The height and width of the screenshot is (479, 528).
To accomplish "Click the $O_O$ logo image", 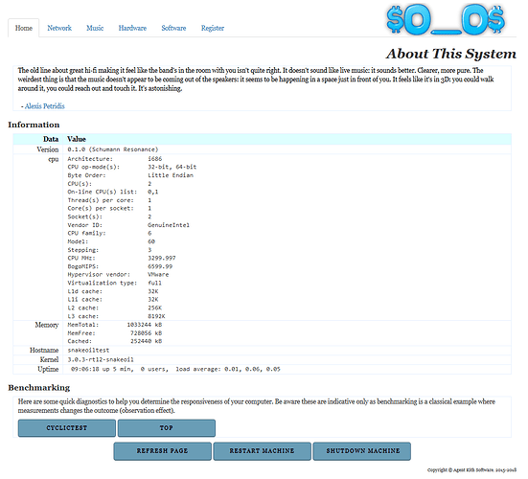I will [446, 20].
